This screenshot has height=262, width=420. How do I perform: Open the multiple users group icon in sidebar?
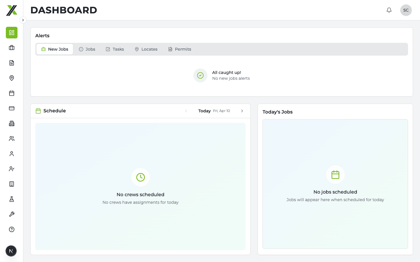12,139
